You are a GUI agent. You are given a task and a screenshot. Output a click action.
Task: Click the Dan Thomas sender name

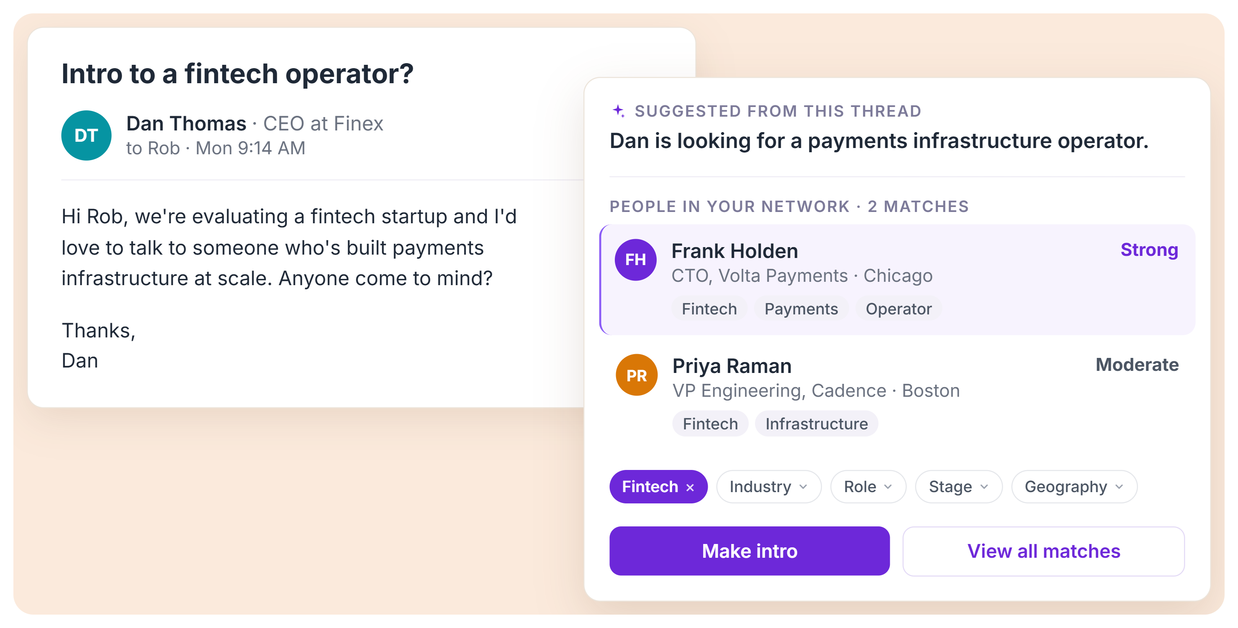point(186,123)
